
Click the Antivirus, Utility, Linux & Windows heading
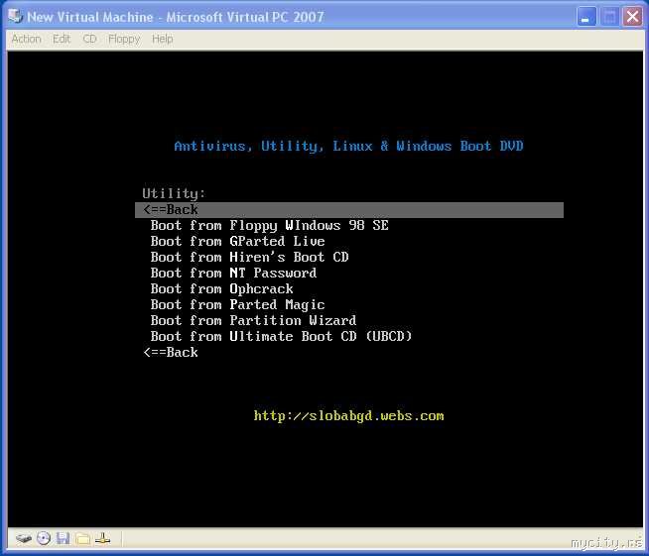point(349,146)
